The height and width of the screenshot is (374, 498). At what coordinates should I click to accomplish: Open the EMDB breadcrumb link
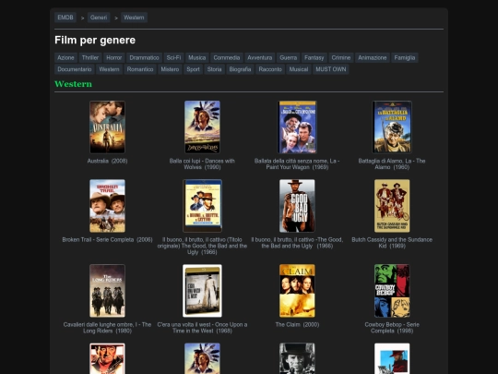click(65, 18)
